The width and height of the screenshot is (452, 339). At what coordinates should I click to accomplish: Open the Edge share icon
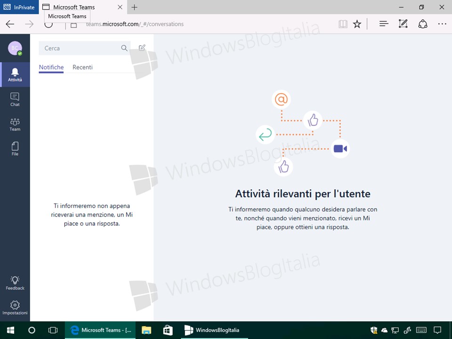point(423,24)
